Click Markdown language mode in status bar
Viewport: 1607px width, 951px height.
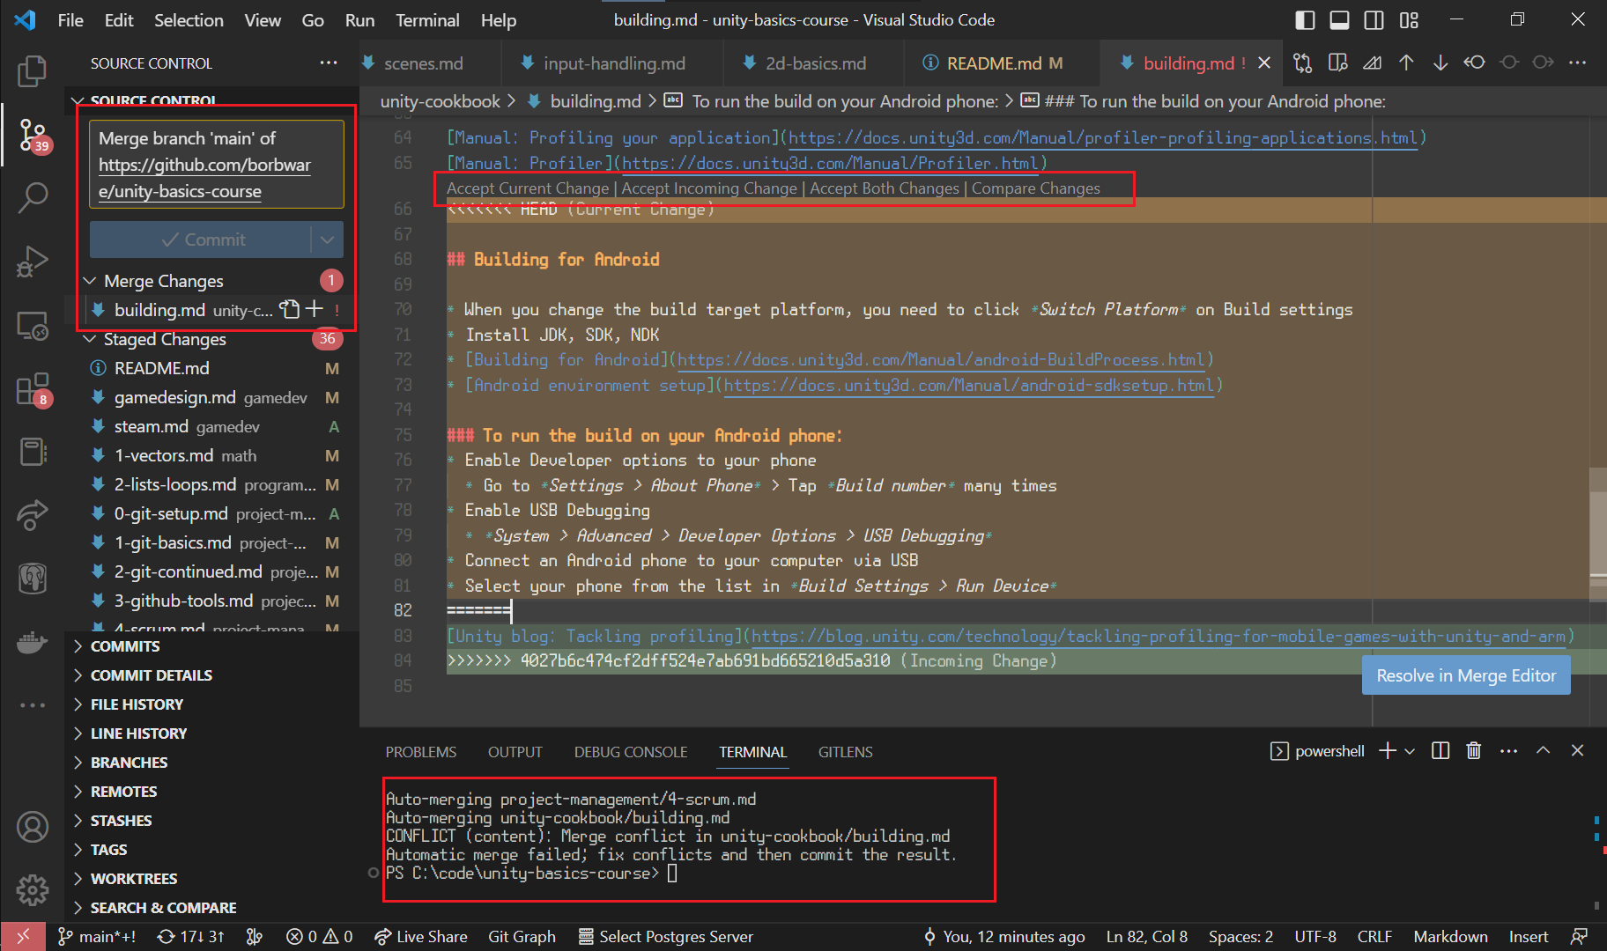(1450, 937)
